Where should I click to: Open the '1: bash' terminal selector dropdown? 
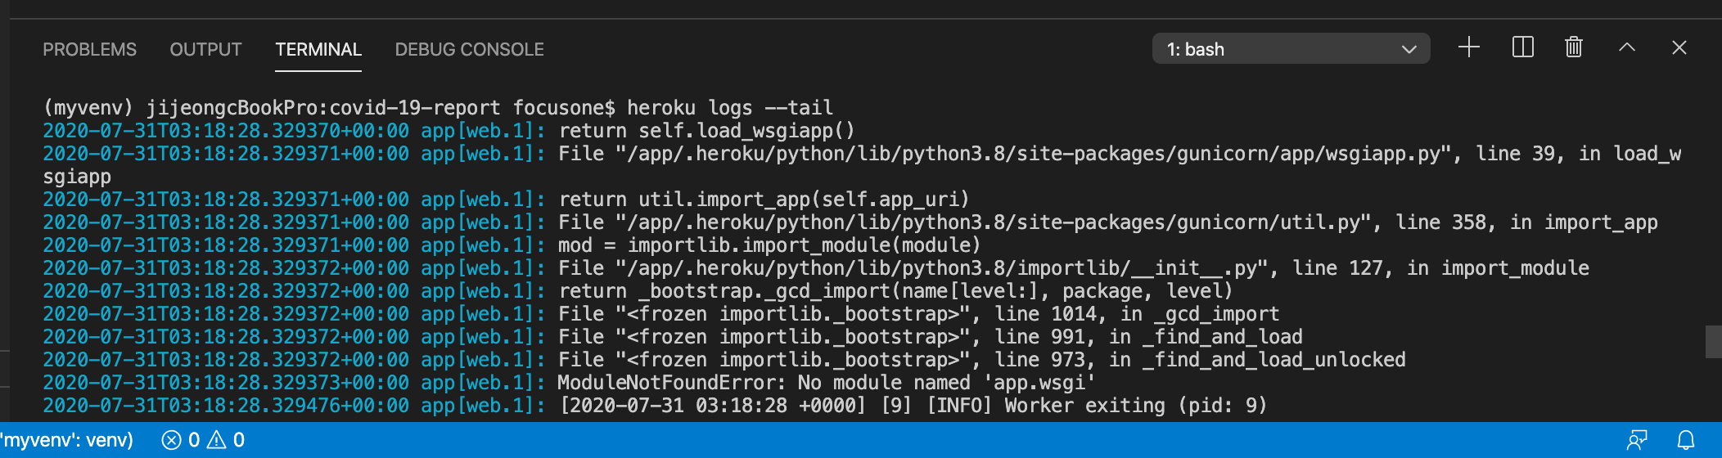click(x=1291, y=49)
